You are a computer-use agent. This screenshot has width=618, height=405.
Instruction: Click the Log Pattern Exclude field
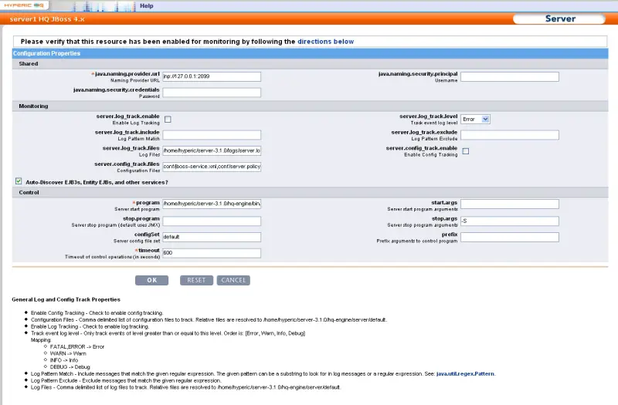(510, 135)
